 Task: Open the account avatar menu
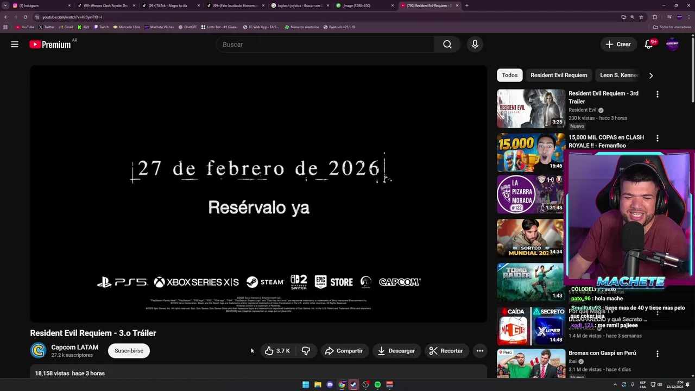click(672, 45)
